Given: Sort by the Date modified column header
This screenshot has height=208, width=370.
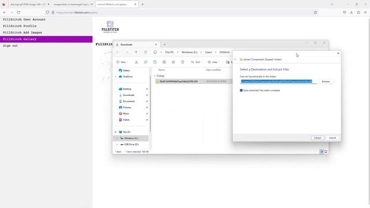Looking at the screenshot, I should point(213,70).
